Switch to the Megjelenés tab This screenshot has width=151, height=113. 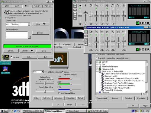click(67, 45)
